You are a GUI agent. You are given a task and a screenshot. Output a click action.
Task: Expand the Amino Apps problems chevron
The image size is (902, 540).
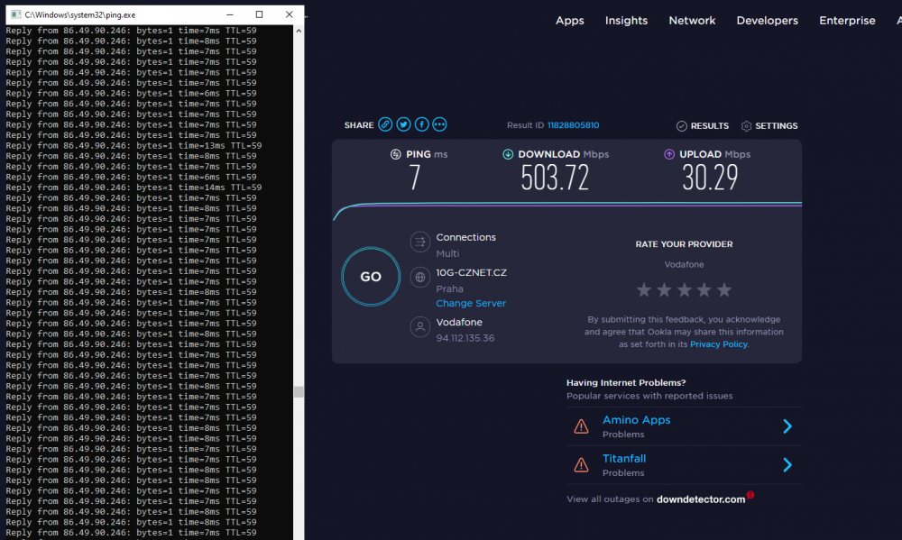(787, 426)
